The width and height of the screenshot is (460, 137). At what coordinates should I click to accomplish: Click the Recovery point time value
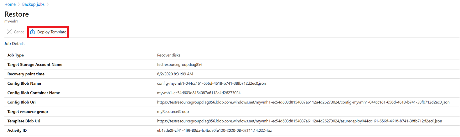[x=175, y=74]
